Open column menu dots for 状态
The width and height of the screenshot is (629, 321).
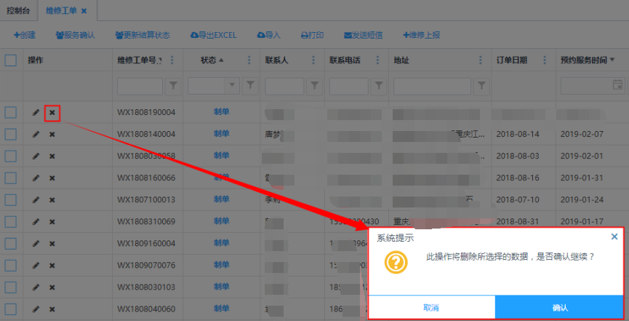coord(249,60)
